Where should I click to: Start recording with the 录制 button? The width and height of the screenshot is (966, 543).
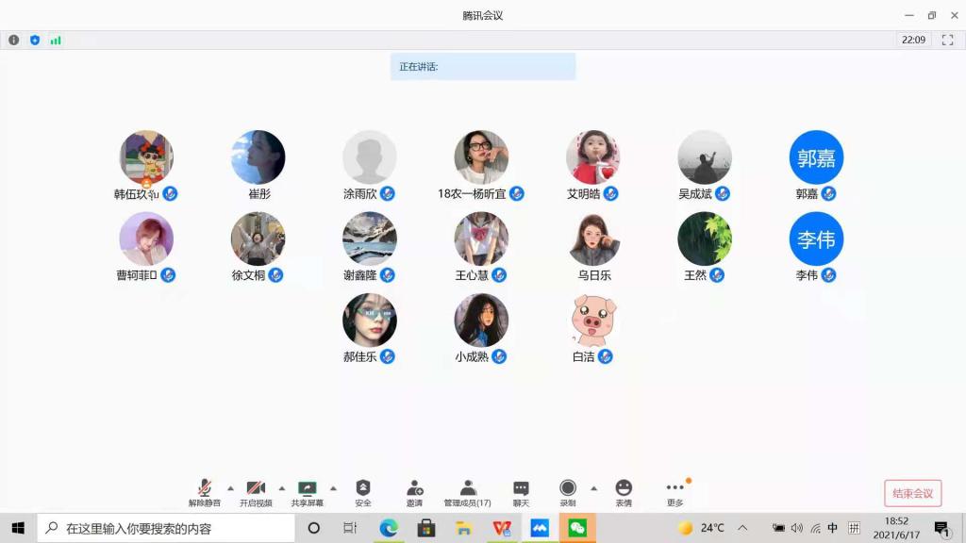568,491
